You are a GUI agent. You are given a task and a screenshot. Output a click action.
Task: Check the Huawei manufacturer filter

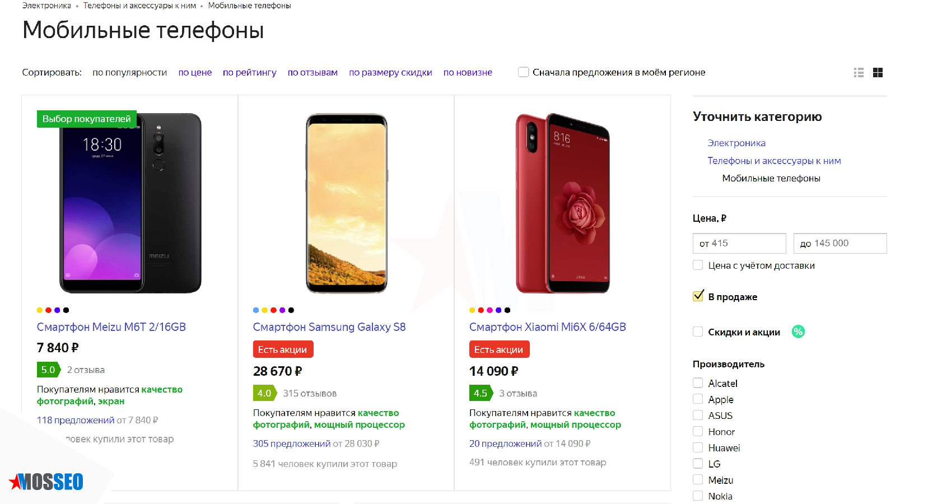[x=698, y=447]
